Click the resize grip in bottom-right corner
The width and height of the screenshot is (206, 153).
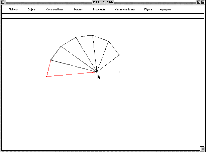click(203, 149)
